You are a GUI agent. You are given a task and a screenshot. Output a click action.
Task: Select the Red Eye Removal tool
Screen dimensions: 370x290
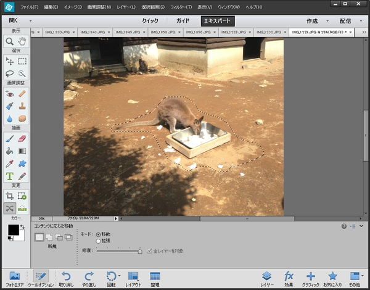point(10,94)
